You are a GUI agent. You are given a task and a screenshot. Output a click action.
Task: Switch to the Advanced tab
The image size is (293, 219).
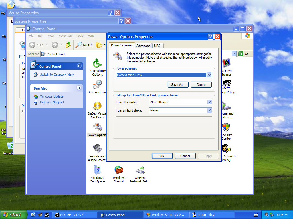(x=143, y=46)
